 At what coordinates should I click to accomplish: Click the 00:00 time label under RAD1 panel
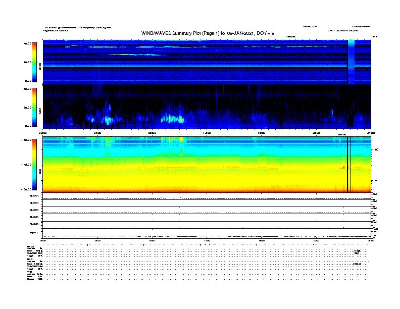pyautogui.click(x=43, y=133)
